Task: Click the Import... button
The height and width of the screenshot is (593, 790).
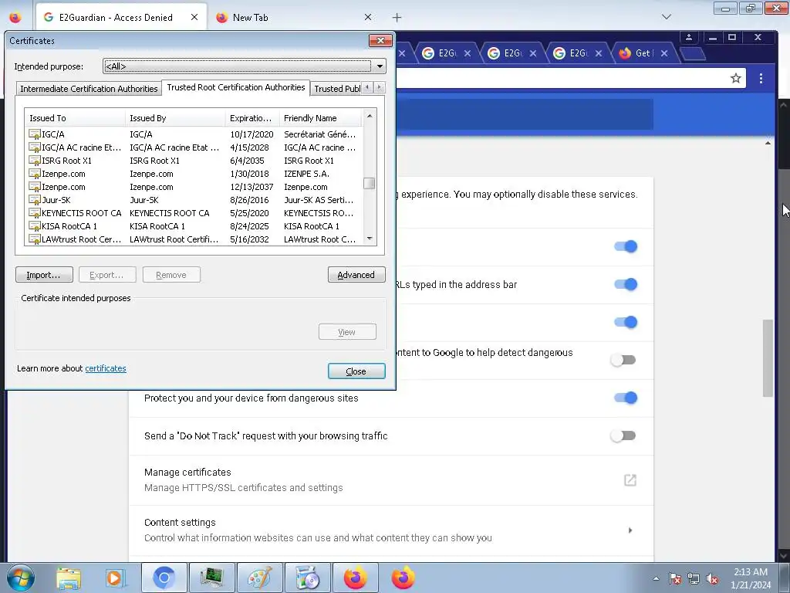Action: coord(44,275)
